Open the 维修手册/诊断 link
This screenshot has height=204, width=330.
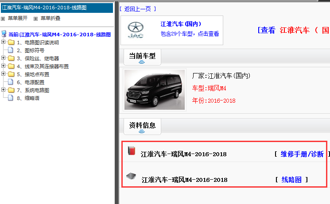(x=302, y=154)
